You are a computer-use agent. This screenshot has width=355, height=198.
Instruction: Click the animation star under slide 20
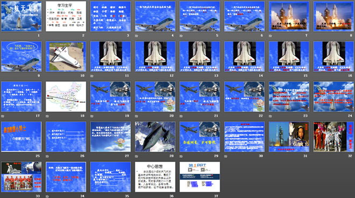coord(137,116)
